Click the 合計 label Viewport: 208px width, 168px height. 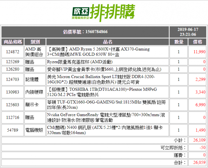coord(180,163)
